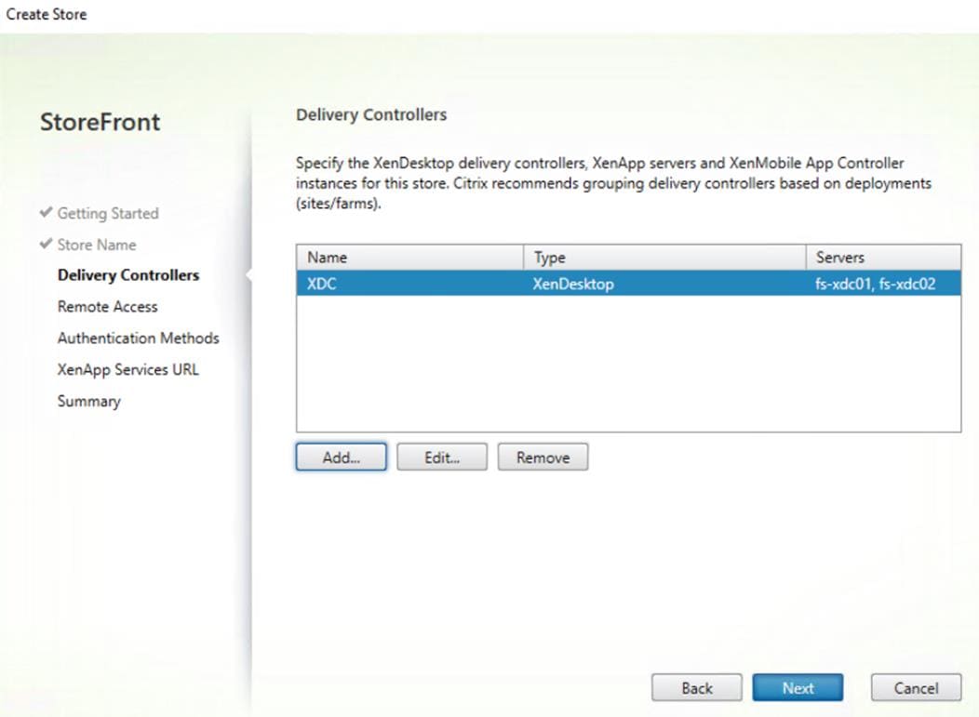Select the Delivery Controllers step
Viewport: 979px width, 717px height.
tap(128, 275)
